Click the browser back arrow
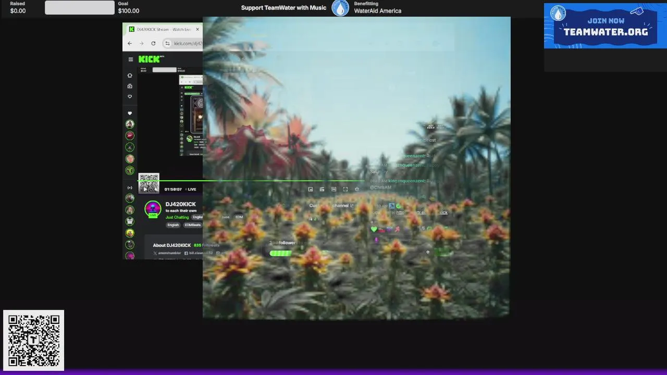This screenshot has height=375, width=667. pos(130,43)
